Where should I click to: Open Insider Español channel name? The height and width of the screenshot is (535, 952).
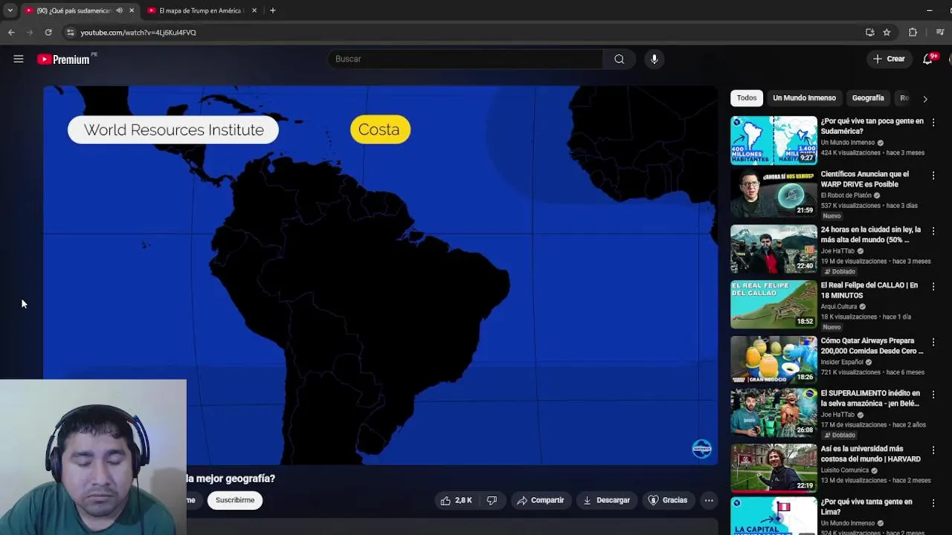click(x=842, y=362)
